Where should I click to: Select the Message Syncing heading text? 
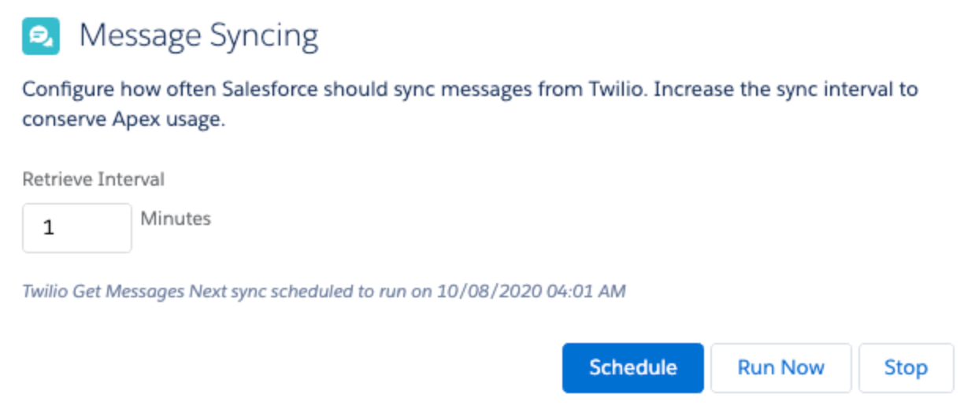point(198,37)
